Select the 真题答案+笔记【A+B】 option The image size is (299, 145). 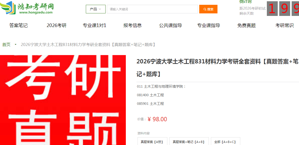pyautogui.click(x=189, y=142)
